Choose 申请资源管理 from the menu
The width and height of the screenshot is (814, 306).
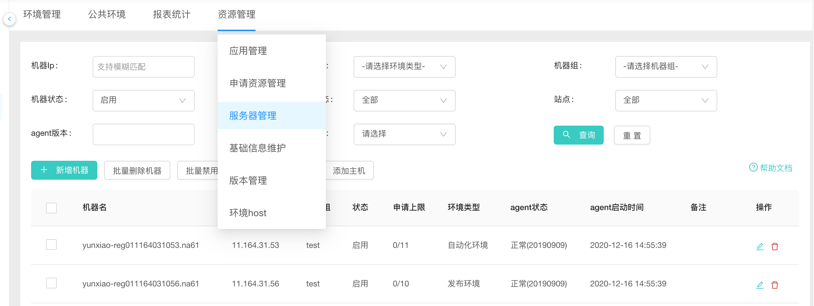coord(272,83)
